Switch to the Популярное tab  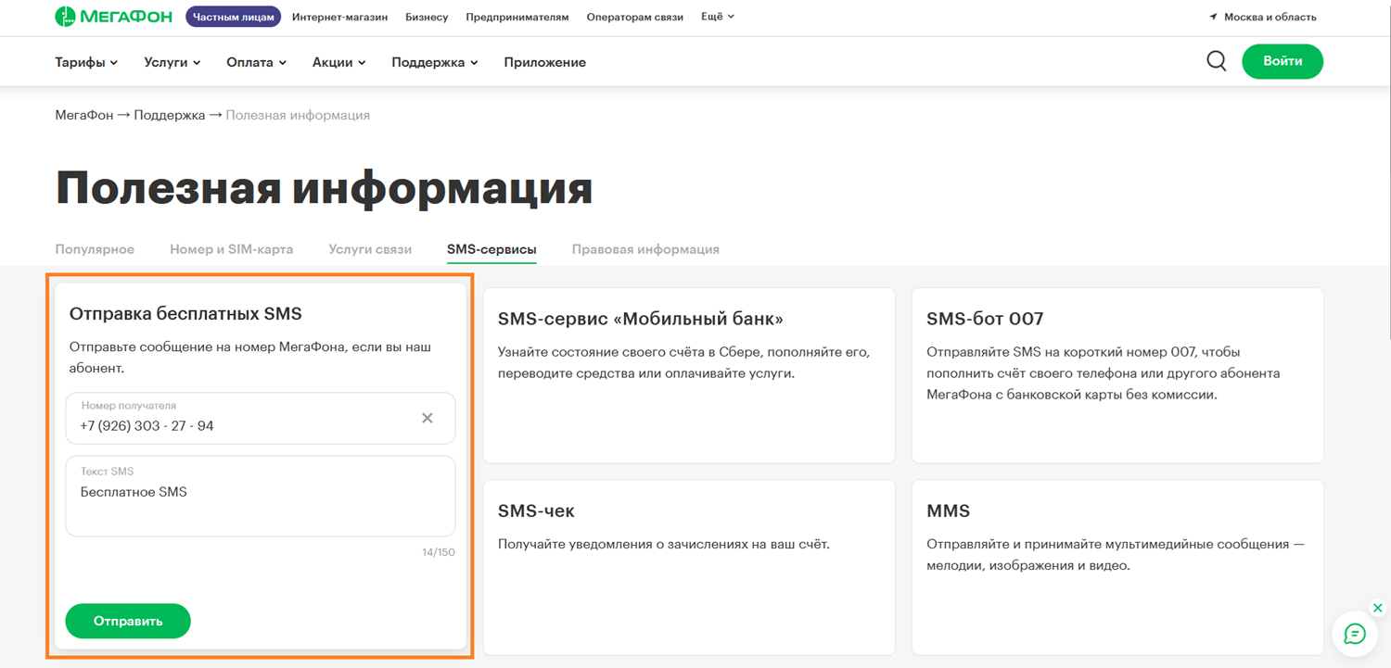(95, 249)
